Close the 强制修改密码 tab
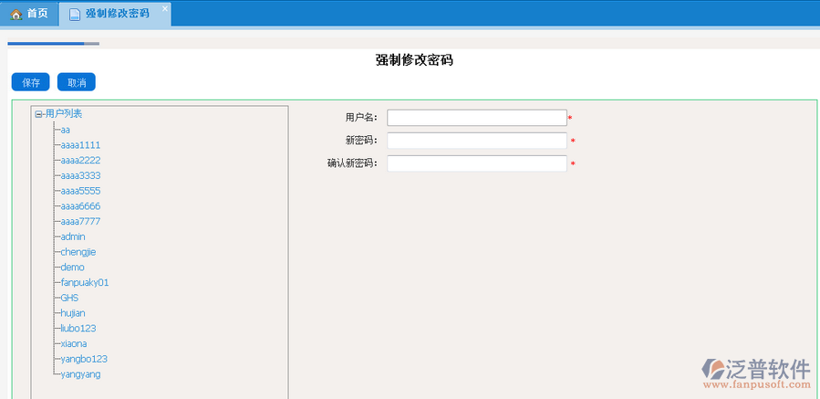 [x=164, y=8]
